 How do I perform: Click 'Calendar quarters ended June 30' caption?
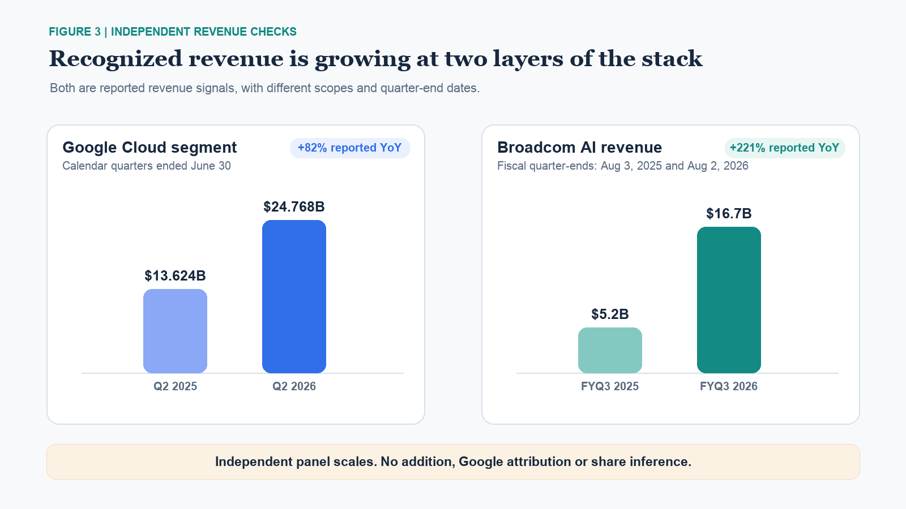[x=147, y=166]
